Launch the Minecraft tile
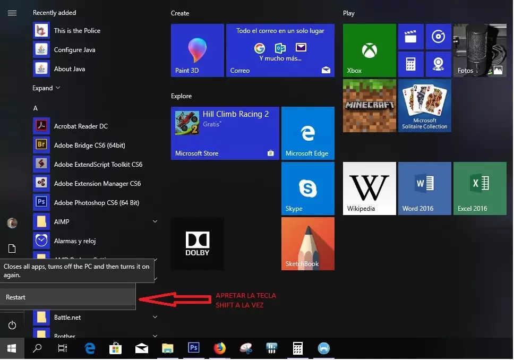 pos(369,105)
